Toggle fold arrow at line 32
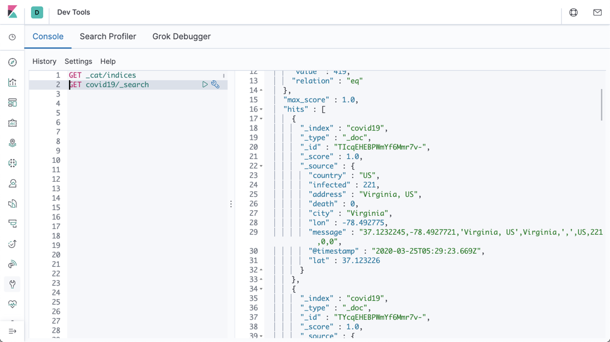This screenshot has width=610, height=342. tap(262, 270)
